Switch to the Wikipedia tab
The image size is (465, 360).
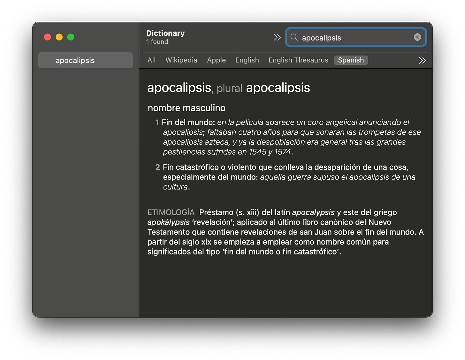click(x=181, y=60)
